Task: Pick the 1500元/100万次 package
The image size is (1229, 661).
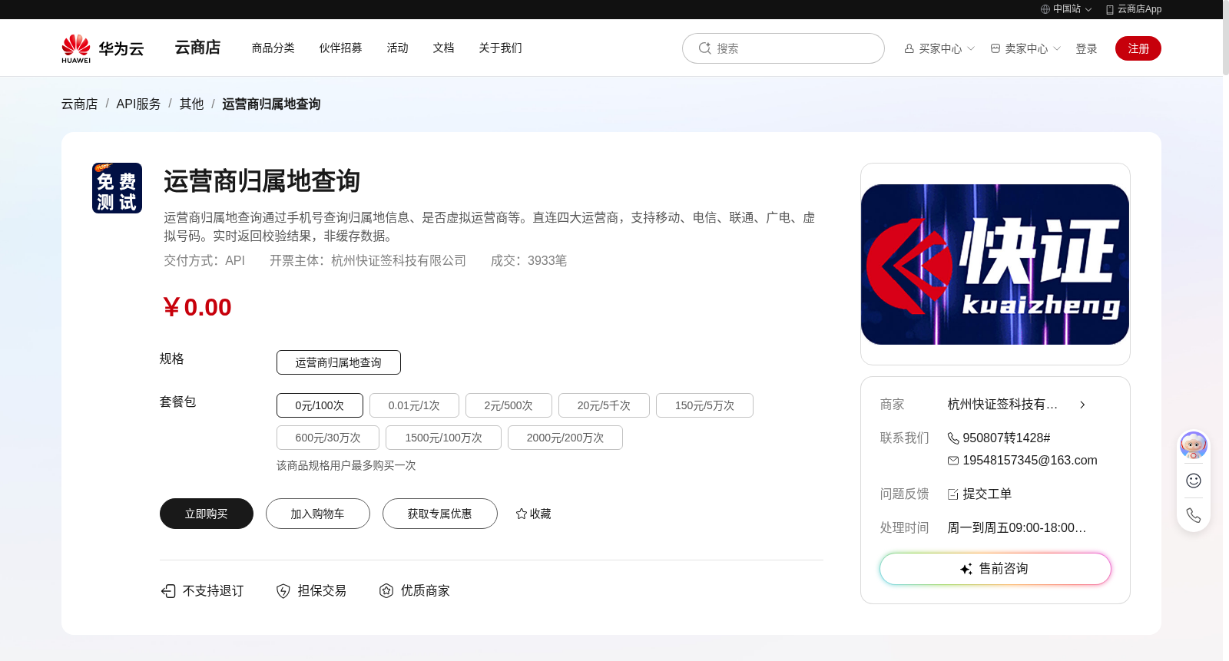Action: point(443,438)
